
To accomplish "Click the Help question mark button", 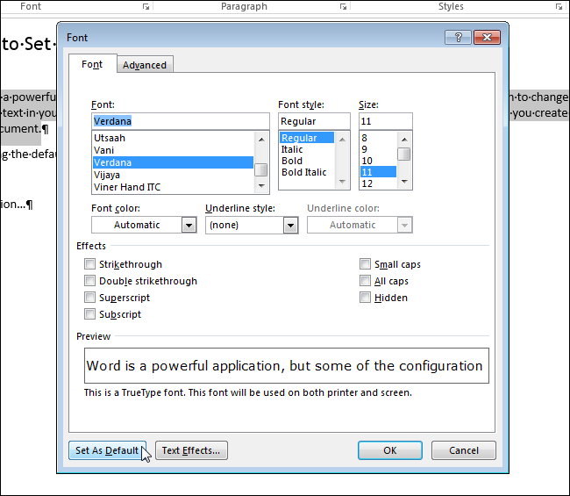I will [x=458, y=38].
